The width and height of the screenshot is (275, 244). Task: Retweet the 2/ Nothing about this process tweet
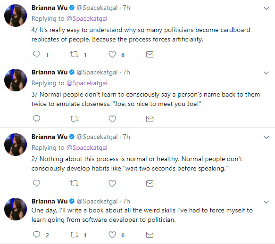point(75,183)
